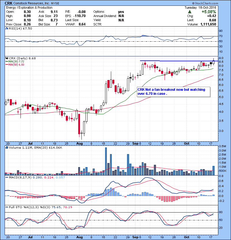Click the CRK (Daily) candlestick icon
Image resolution: width=231 pixels, height=240 pixels.
(x=7, y=58)
